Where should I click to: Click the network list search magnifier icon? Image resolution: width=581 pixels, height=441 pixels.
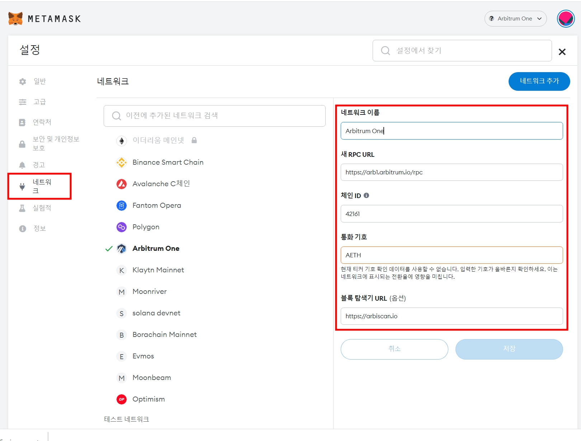tap(116, 116)
